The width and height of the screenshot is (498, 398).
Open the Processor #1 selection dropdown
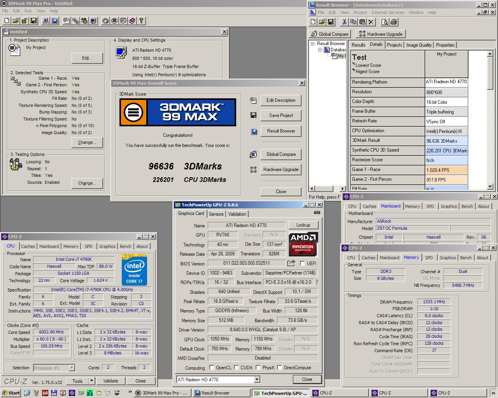(72, 368)
